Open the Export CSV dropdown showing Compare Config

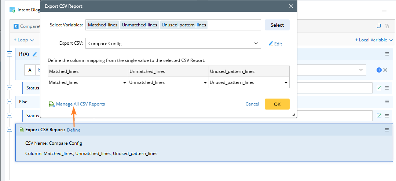coord(173,44)
